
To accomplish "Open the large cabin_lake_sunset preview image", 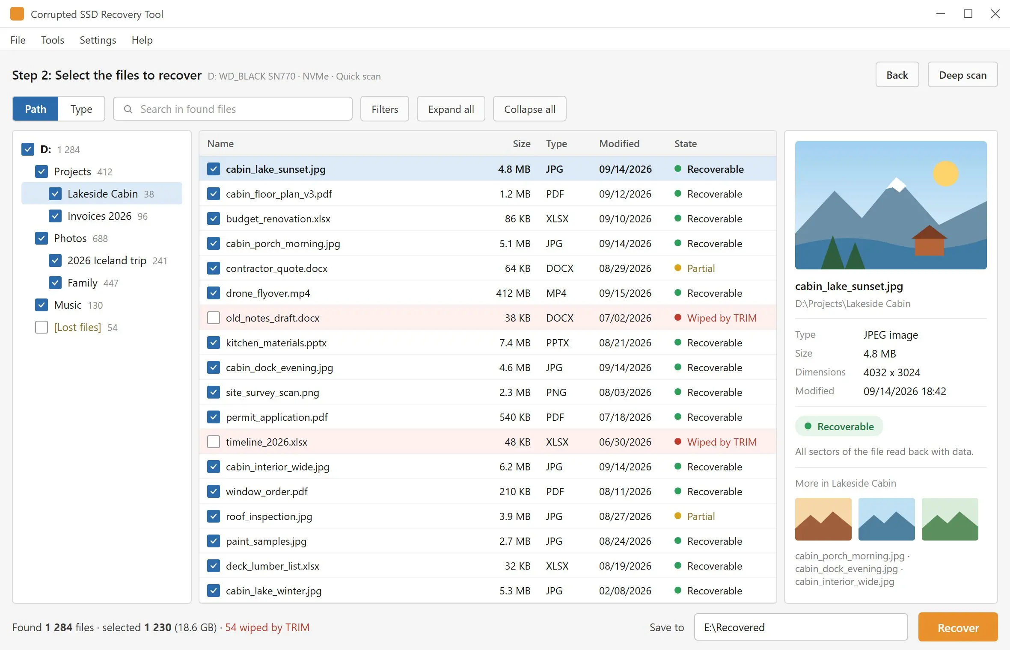I will click(x=891, y=205).
